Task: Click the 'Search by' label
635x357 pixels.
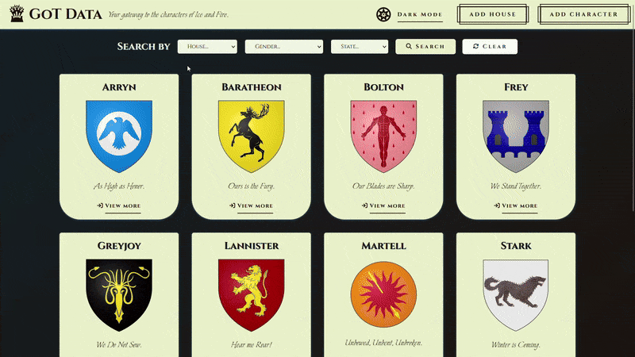Action: click(144, 47)
